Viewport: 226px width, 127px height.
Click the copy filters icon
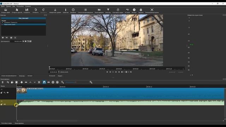11,38
